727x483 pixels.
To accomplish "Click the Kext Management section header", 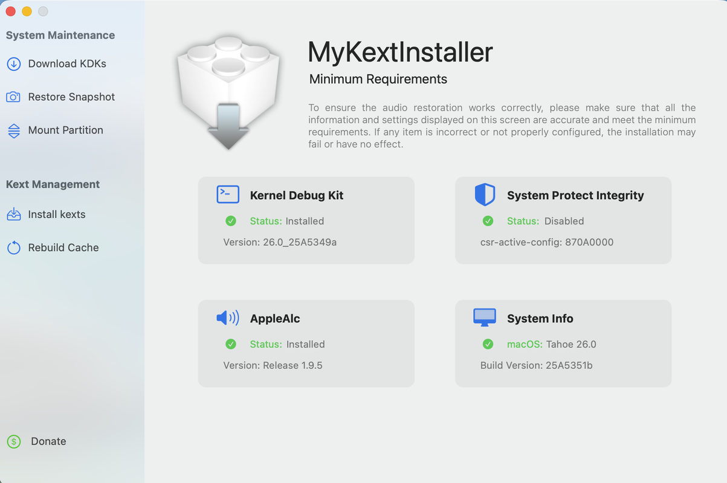I will click(53, 185).
